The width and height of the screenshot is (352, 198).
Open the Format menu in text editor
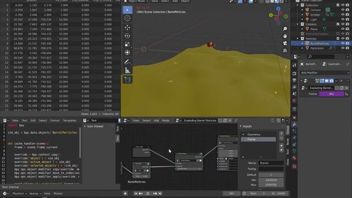[x=55, y=120]
